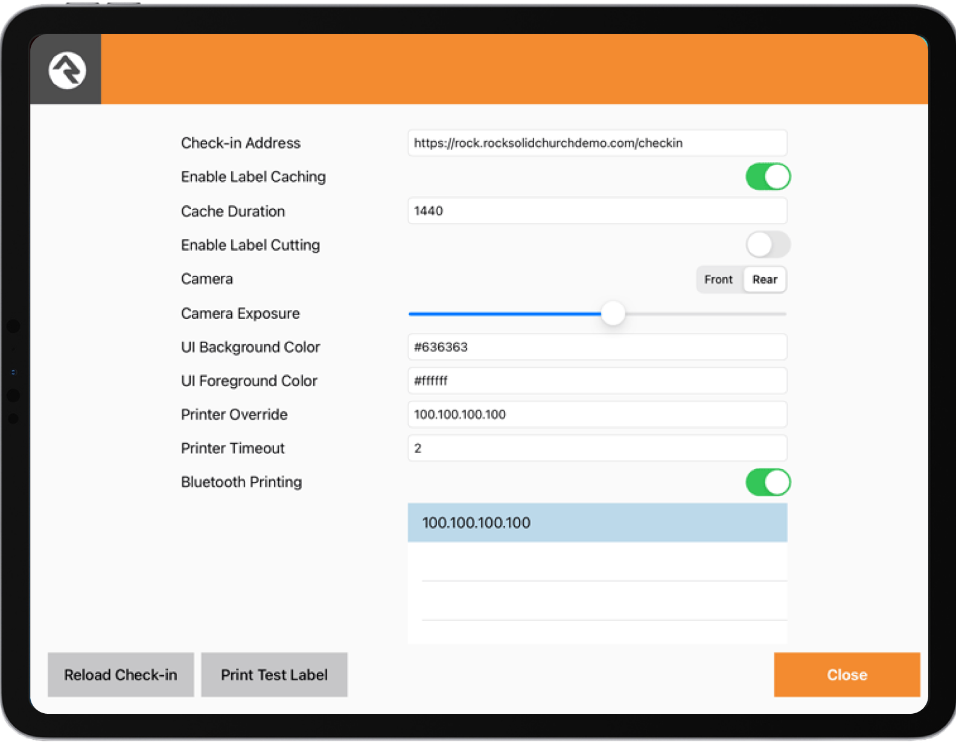Click the Printer Override text field

(597, 415)
